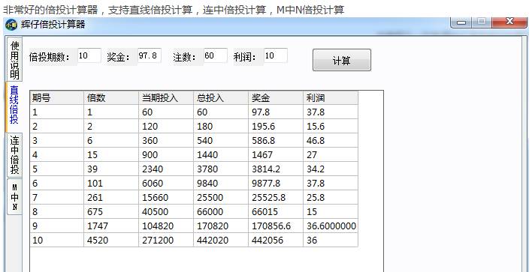Screen dimensions: 532x272
Task: Open the 使用说明 tab
Action: pyautogui.click(x=14, y=59)
